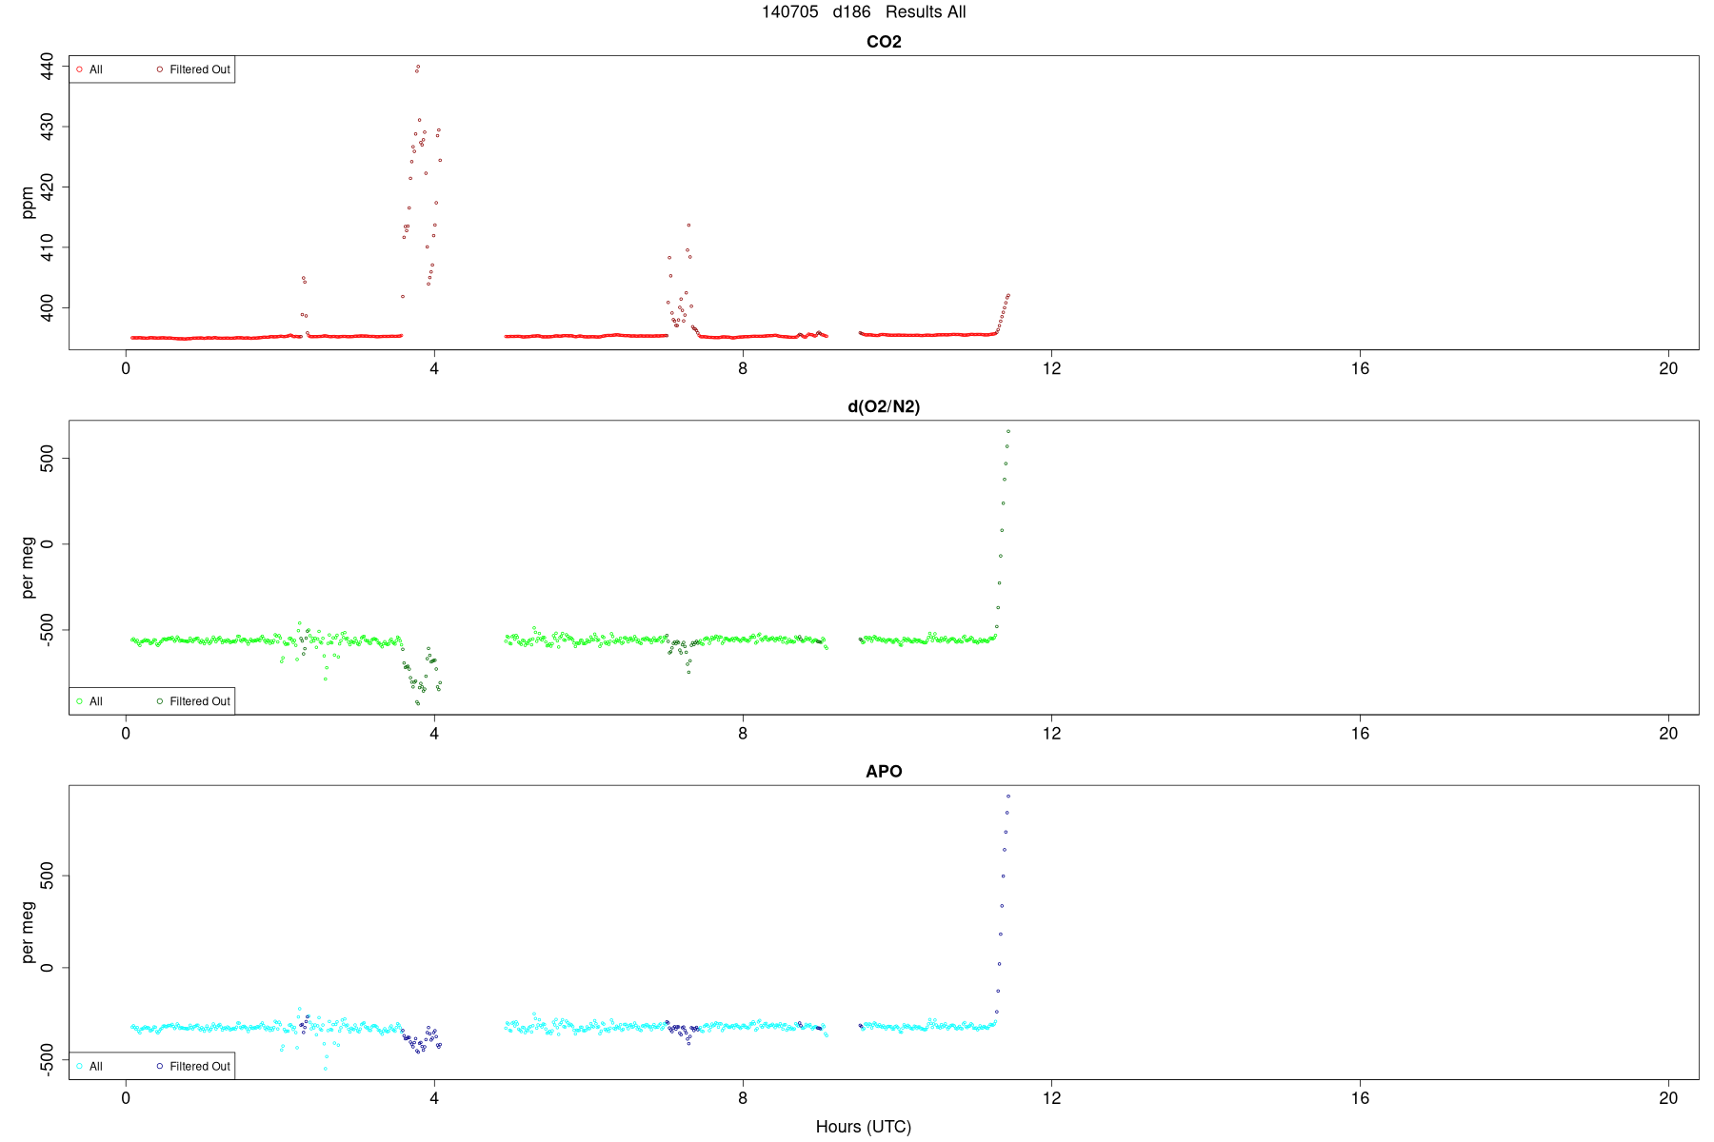The width and height of the screenshot is (1714, 1142).
Task: Pick "All" in the d(O2/N2) legend
Action: [95, 701]
